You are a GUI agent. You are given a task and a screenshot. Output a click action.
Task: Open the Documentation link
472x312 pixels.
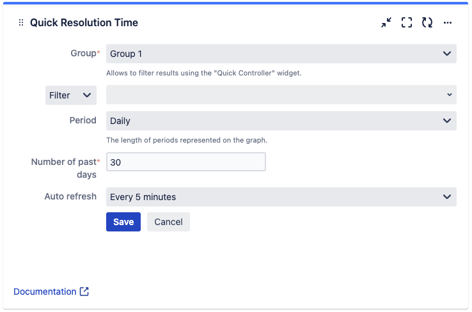45,292
